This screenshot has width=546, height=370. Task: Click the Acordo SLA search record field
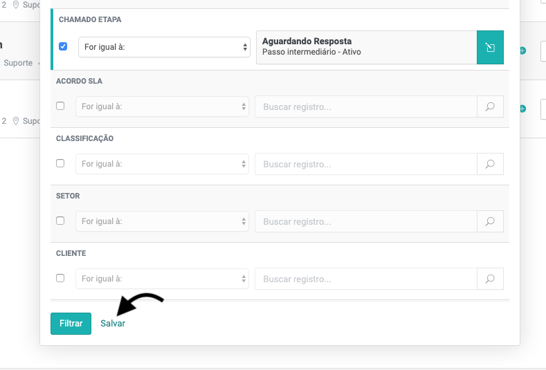365,107
